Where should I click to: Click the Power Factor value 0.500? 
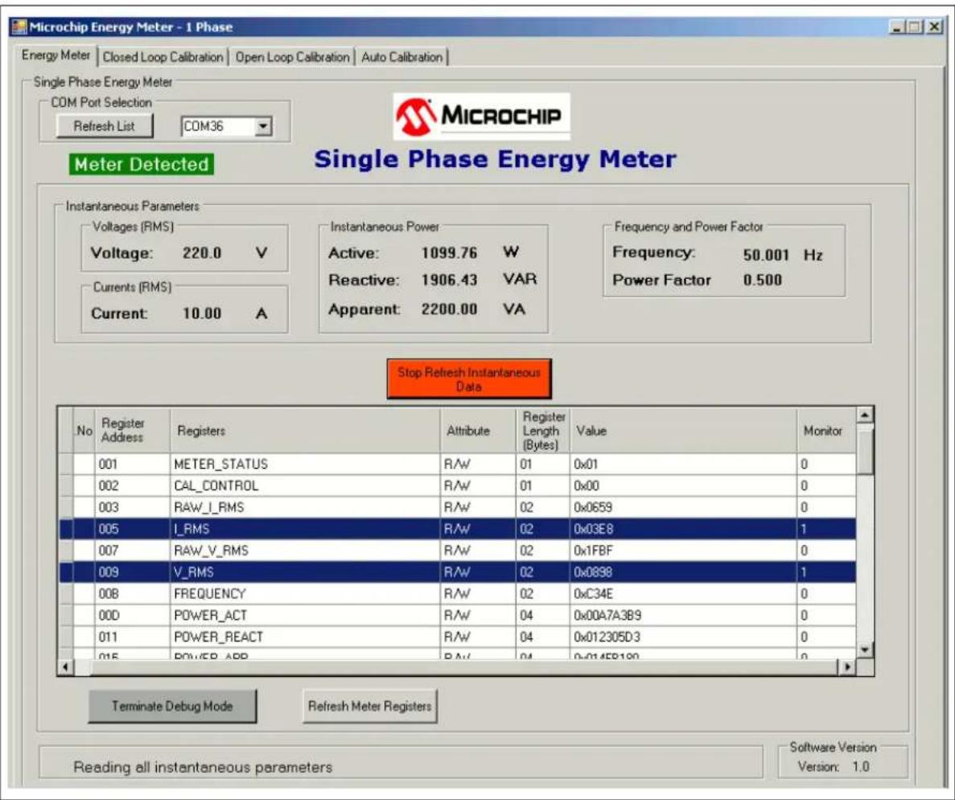coord(763,280)
